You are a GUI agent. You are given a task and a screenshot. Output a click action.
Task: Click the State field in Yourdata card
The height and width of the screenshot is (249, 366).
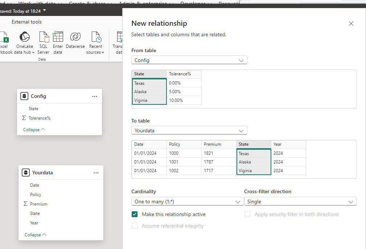[35, 213]
